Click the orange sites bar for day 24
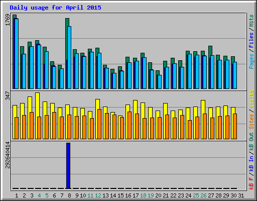Image resolution: width=257 pixels, height=201 pixels. [x=190, y=130]
